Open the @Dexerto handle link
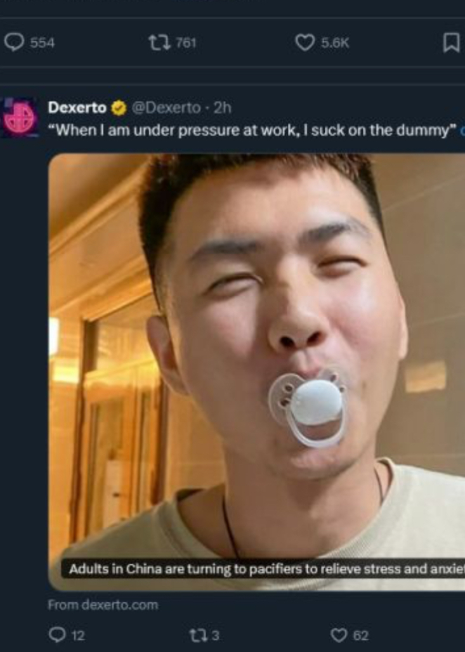Image resolution: width=465 pixels, height=652 pixels. 166,108
